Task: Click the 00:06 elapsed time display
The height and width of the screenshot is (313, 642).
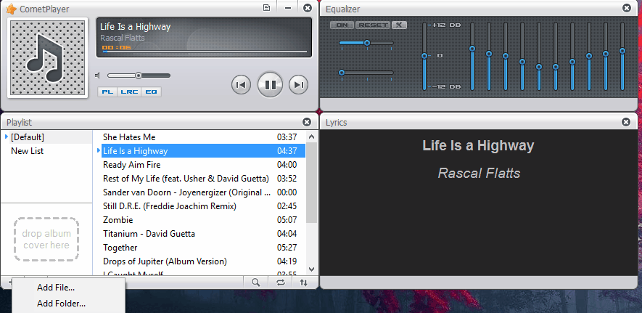Action: pyautogui.click(x=117, y=47)
